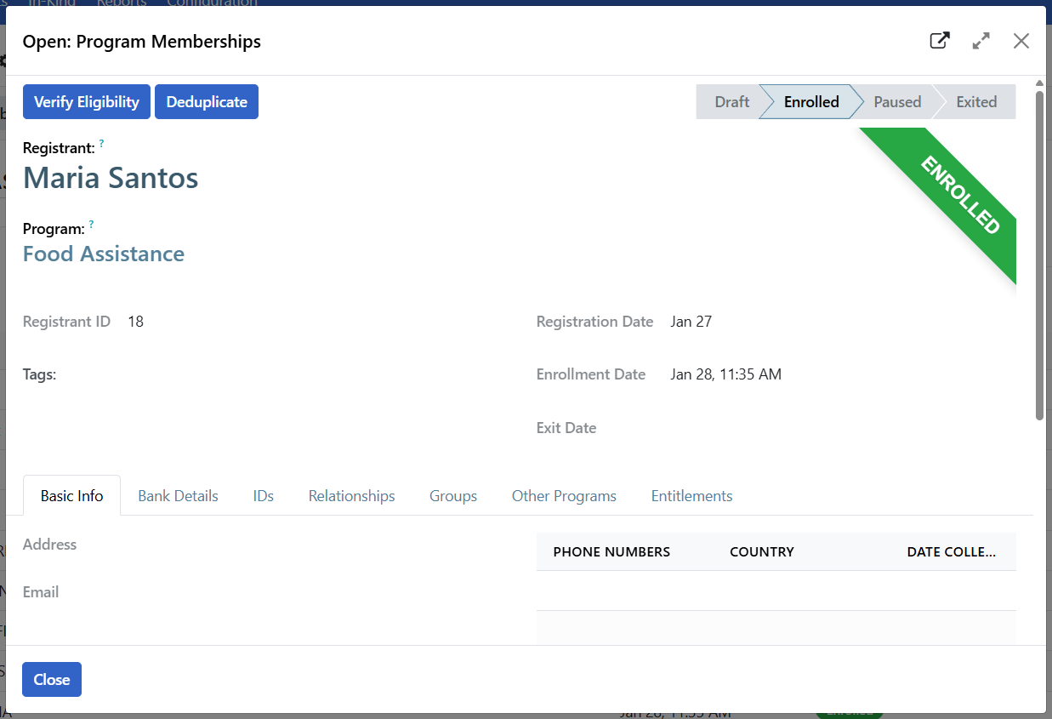Screen dimensions: 1052x719
Task: Go to the Groups tab
Action: pyautogui.click(x=452, y=496)
